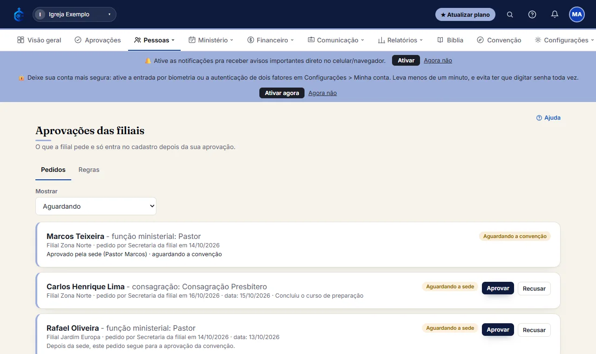Image resolution: width=596 pixels, height=354 pixels.
Task: Approve Carlos Henrique Lima's request
Action: (498, 288)
